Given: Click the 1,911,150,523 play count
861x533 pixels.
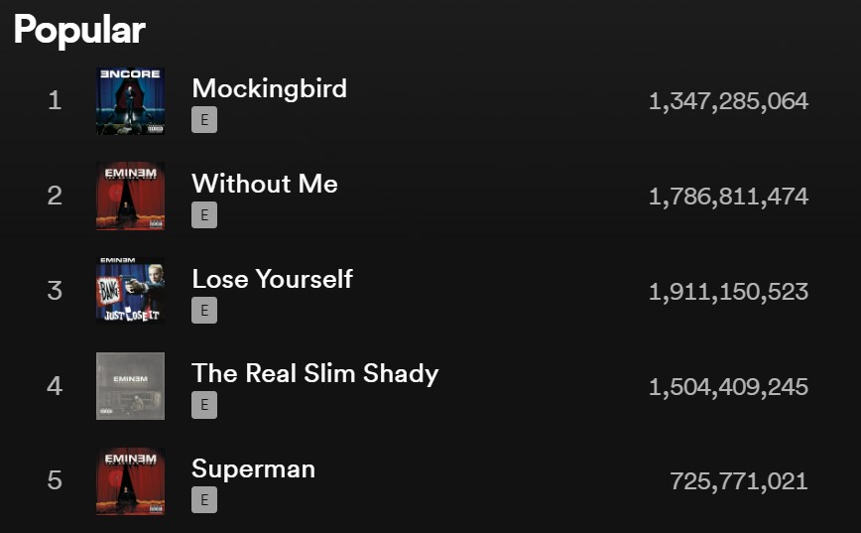Looking at the screenshot, I should point(728,292).
